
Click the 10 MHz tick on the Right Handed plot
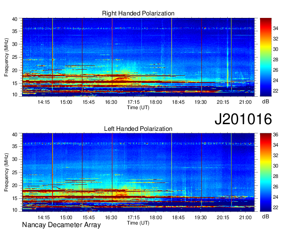pos(15,95)
